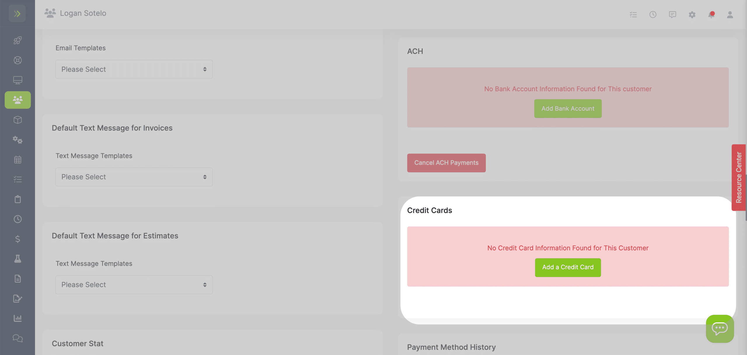Open the signed document pen icon

click(18, 298)
